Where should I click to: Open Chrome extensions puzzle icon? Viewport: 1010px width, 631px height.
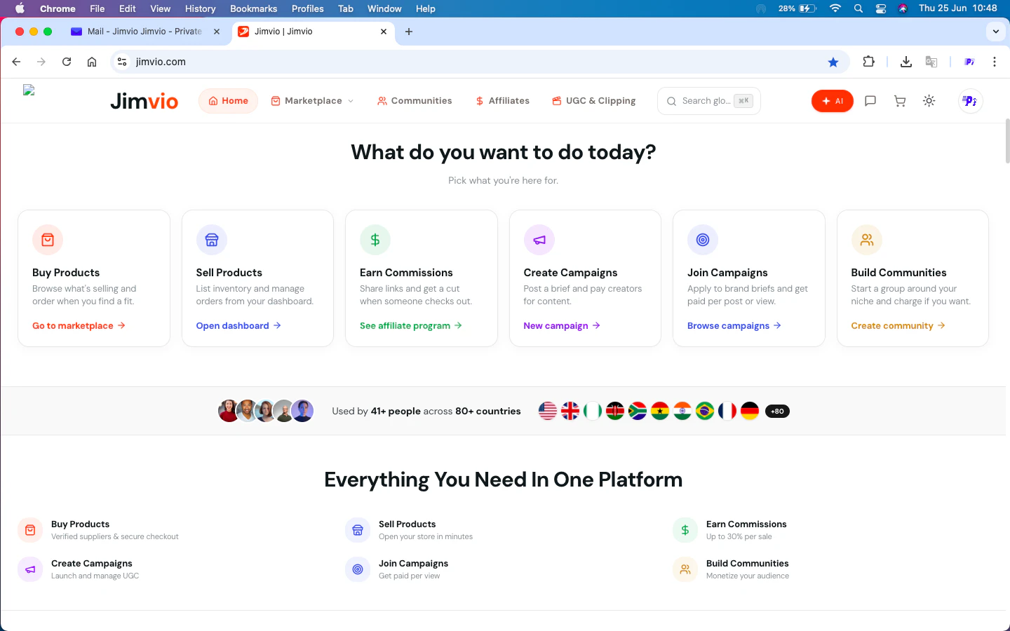pyautogui.click(x=869, y=62)
